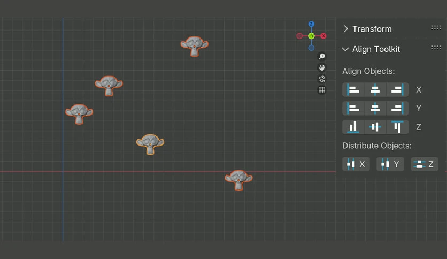The width and height of the screenshot is (447, 259).
Task: Click the negative X axis gizmo circle
Action: pyautogui.click(x=299, y=36)
